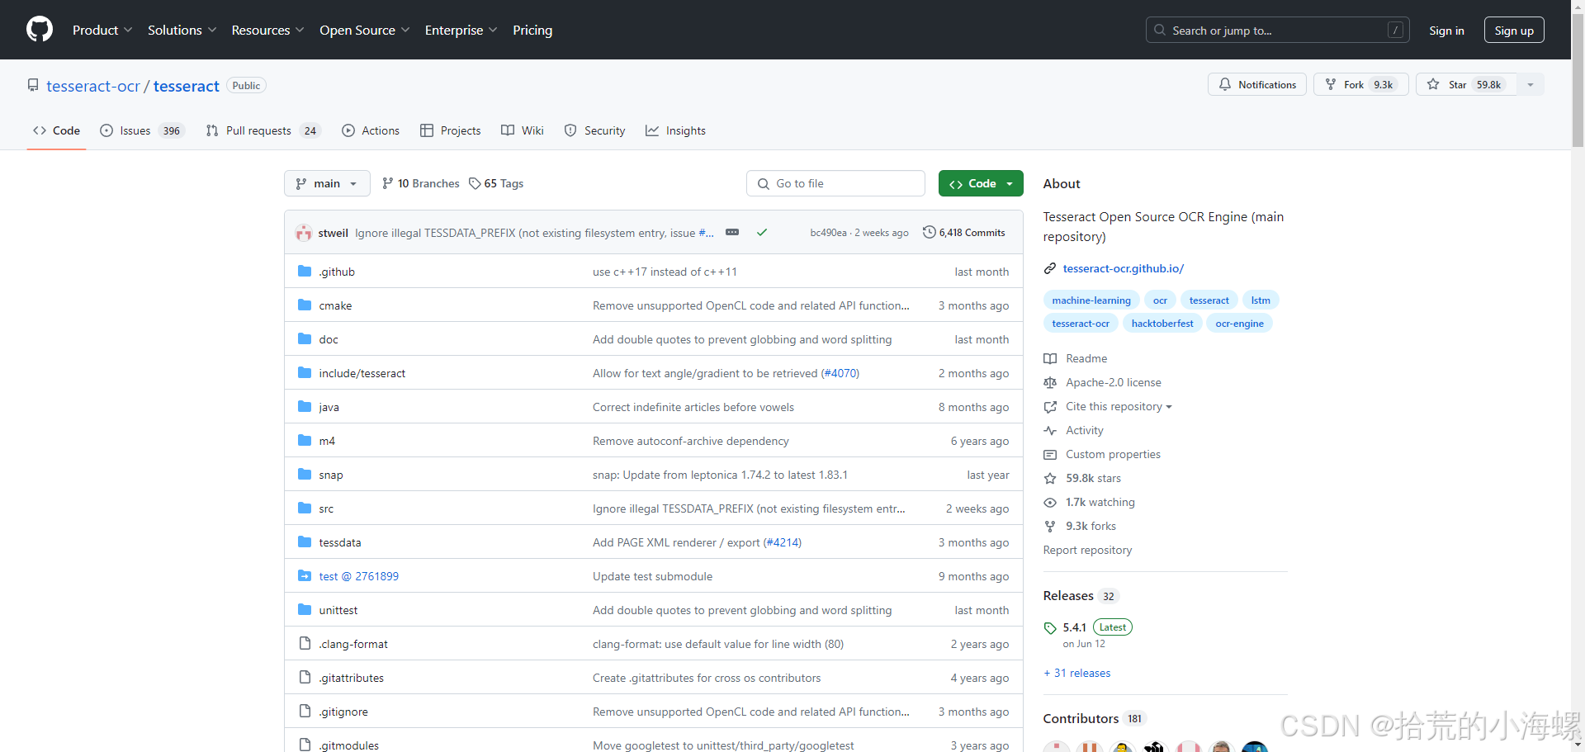Image resolution: width=1585 pixels, height=752 pixels.
Task: Click the Notifications bell button
Action: tap(1257, 84)
